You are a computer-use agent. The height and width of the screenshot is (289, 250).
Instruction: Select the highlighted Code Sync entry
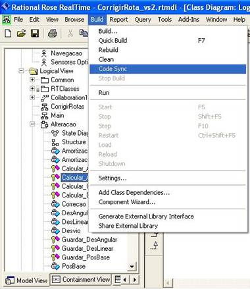pos(168,69)
